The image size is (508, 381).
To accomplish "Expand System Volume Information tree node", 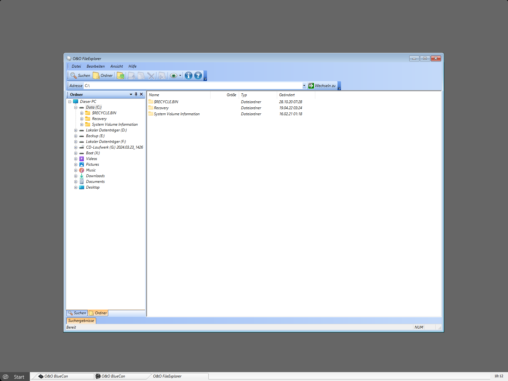I will click(82, 124).
